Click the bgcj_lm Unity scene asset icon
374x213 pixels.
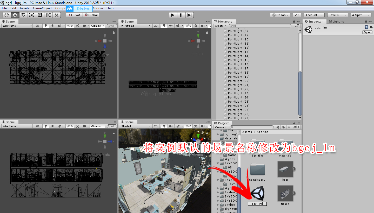257,193
